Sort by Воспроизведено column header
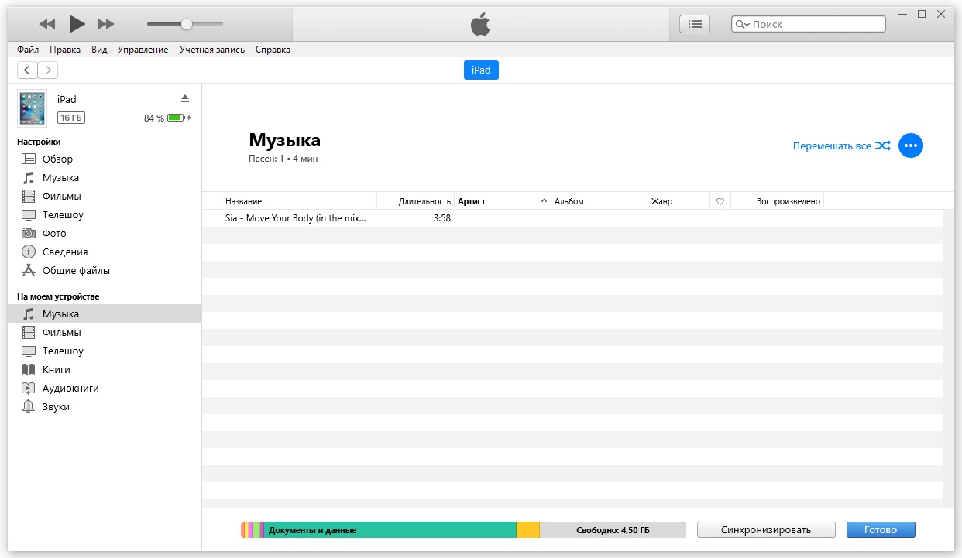Image resolution: width=962 pixels, height=558 pixels. point(778,201)
